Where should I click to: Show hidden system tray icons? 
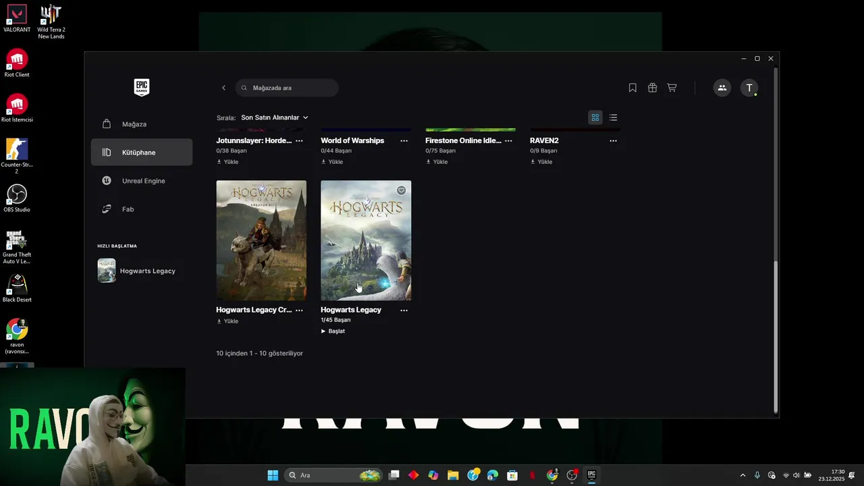click(x=743, y=475)
